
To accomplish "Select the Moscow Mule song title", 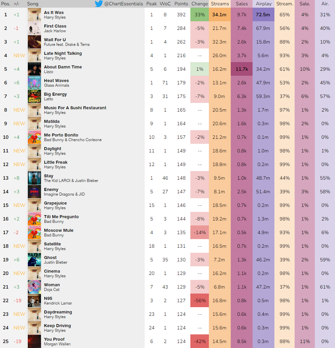I will coord(59,230).
